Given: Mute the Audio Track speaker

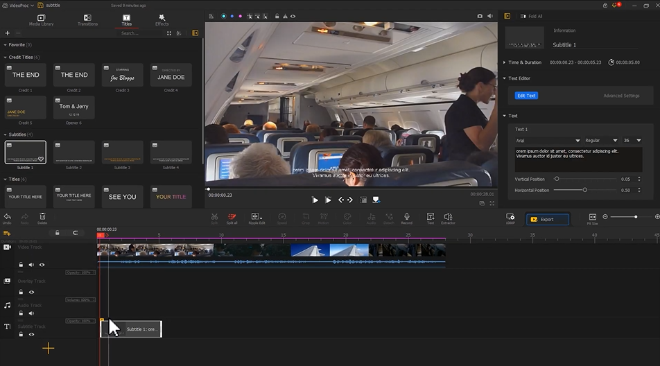Looking at the screenshot, I should (31, 313).
